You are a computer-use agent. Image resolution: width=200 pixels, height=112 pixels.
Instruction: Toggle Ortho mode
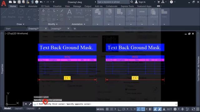point(119,109)
